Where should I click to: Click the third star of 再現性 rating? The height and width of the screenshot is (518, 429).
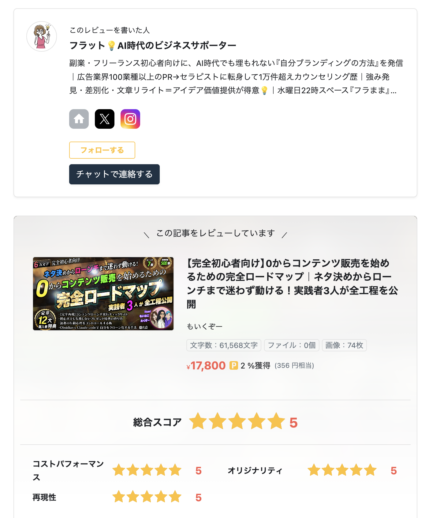[x=147, y=497]
